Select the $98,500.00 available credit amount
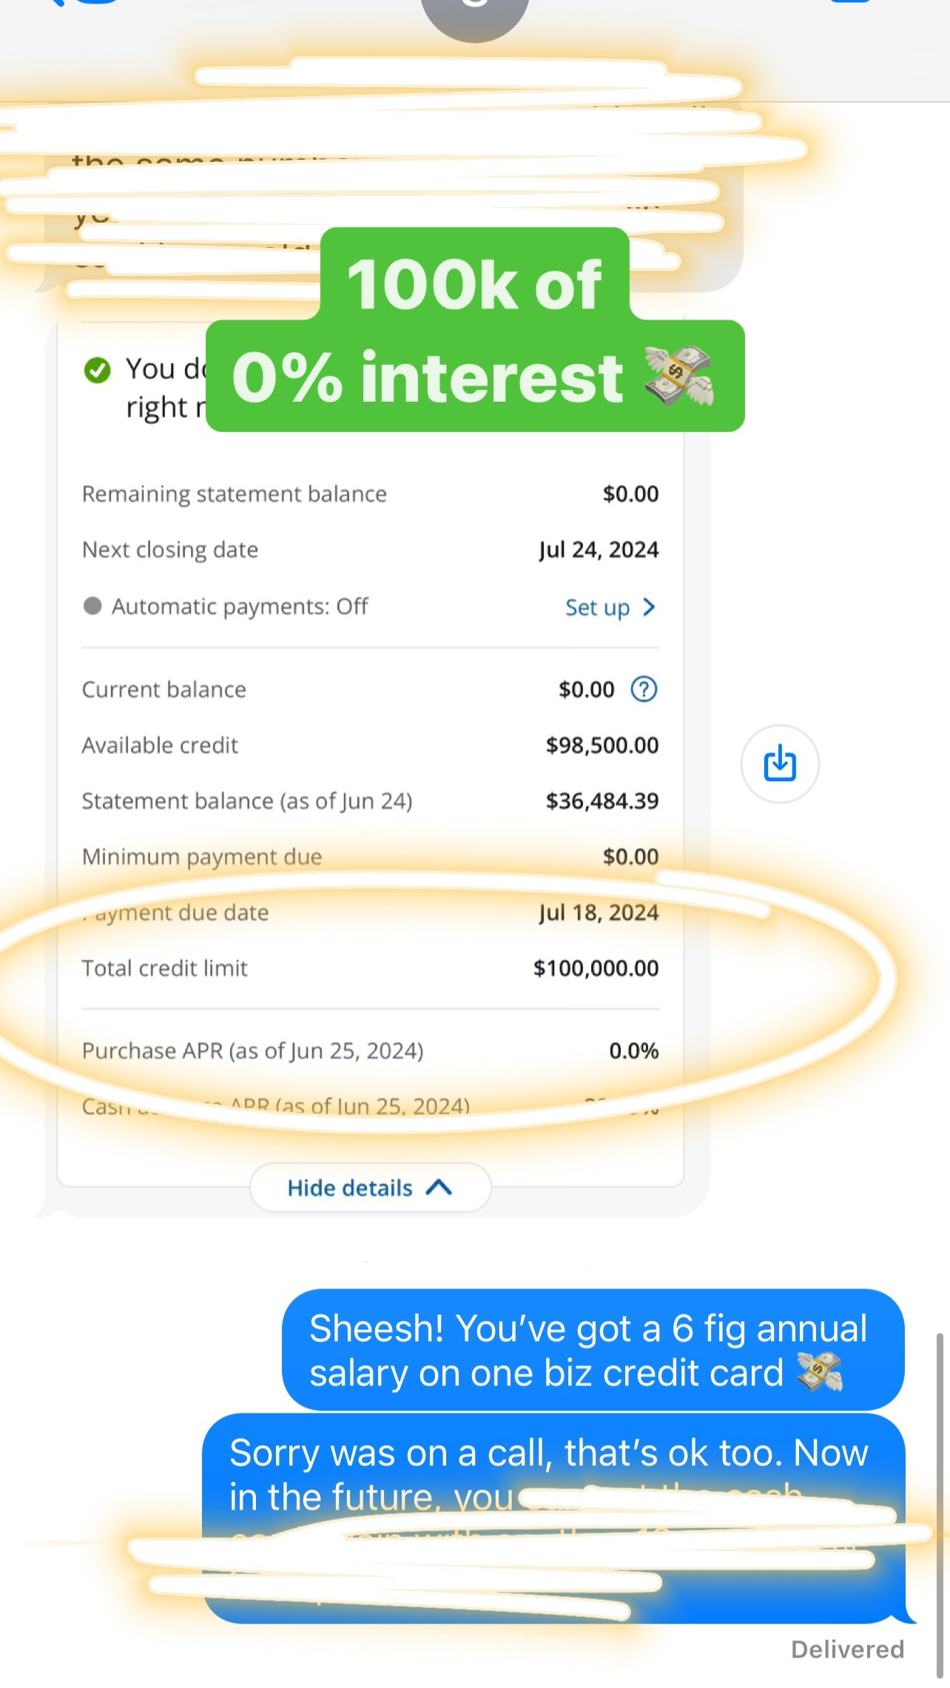 tap(602, 745)
